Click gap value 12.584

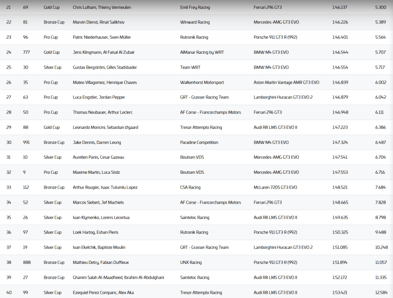pyautogui.click(x=381, y=292)
